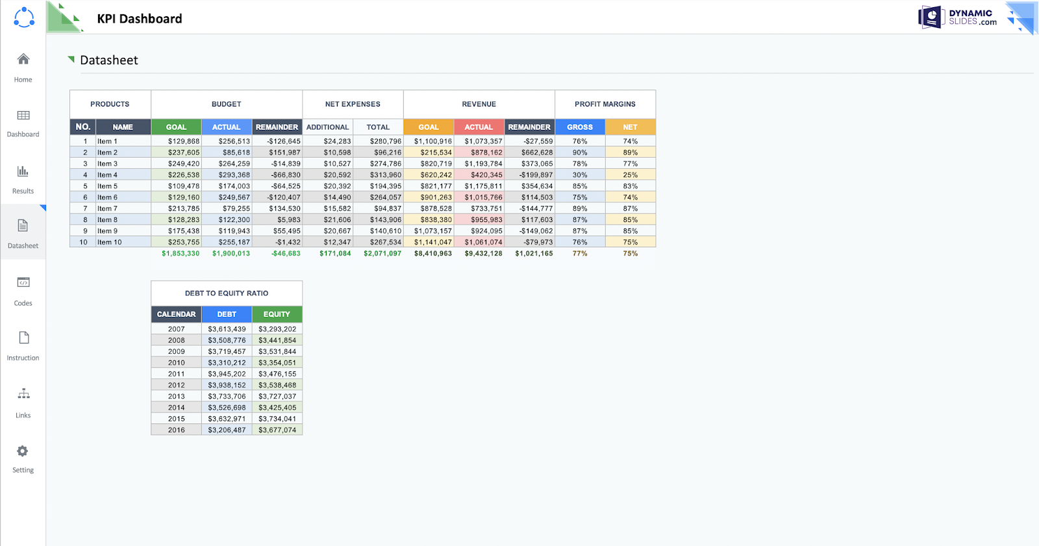Select the 2012 calendar row cell
The image size is (1039, 546).
pyautogui.click(x=177, y=385)
